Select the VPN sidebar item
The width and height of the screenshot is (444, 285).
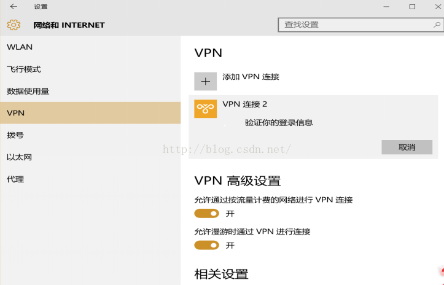(90, 113)
